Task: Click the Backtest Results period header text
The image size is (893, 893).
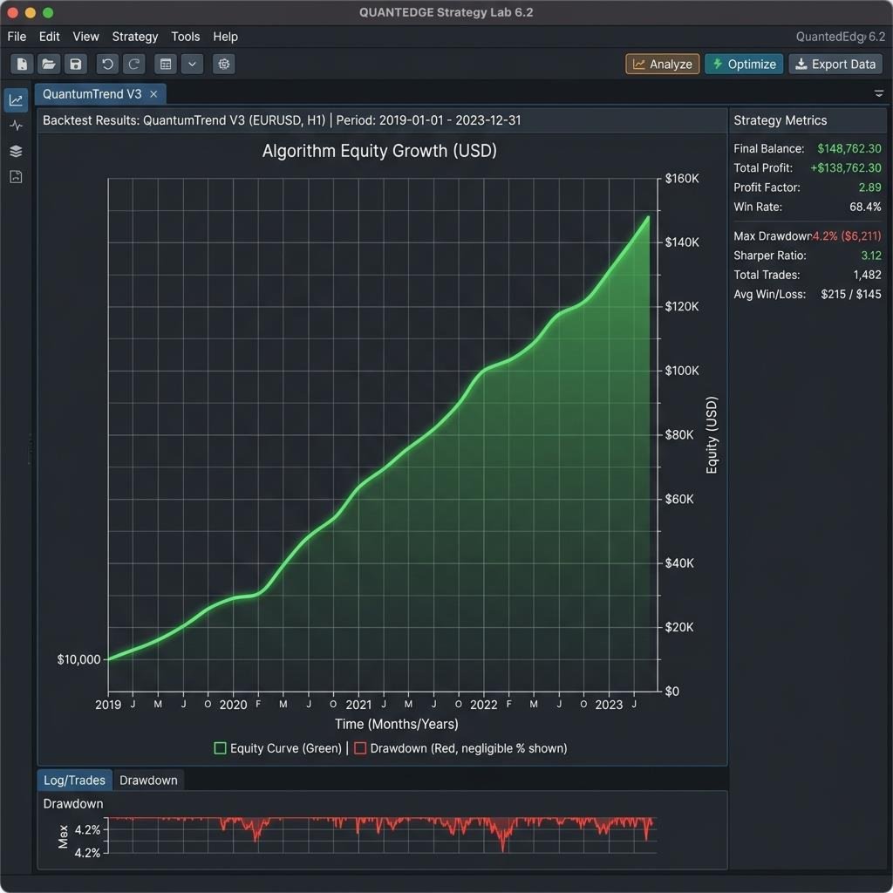Action: [x=282, y=120]
